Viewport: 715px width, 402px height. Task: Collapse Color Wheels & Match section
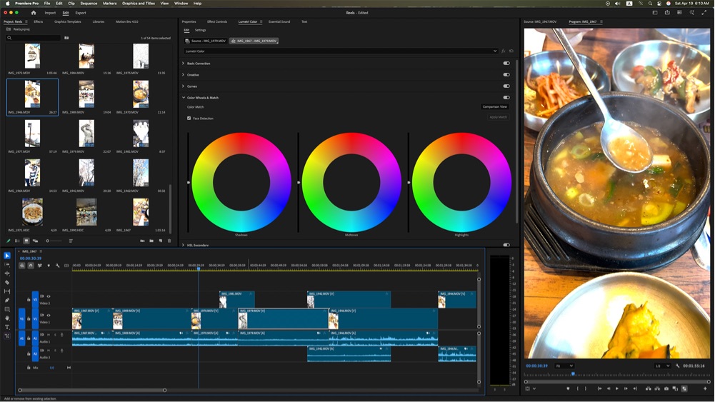click(x=184, y=98)
